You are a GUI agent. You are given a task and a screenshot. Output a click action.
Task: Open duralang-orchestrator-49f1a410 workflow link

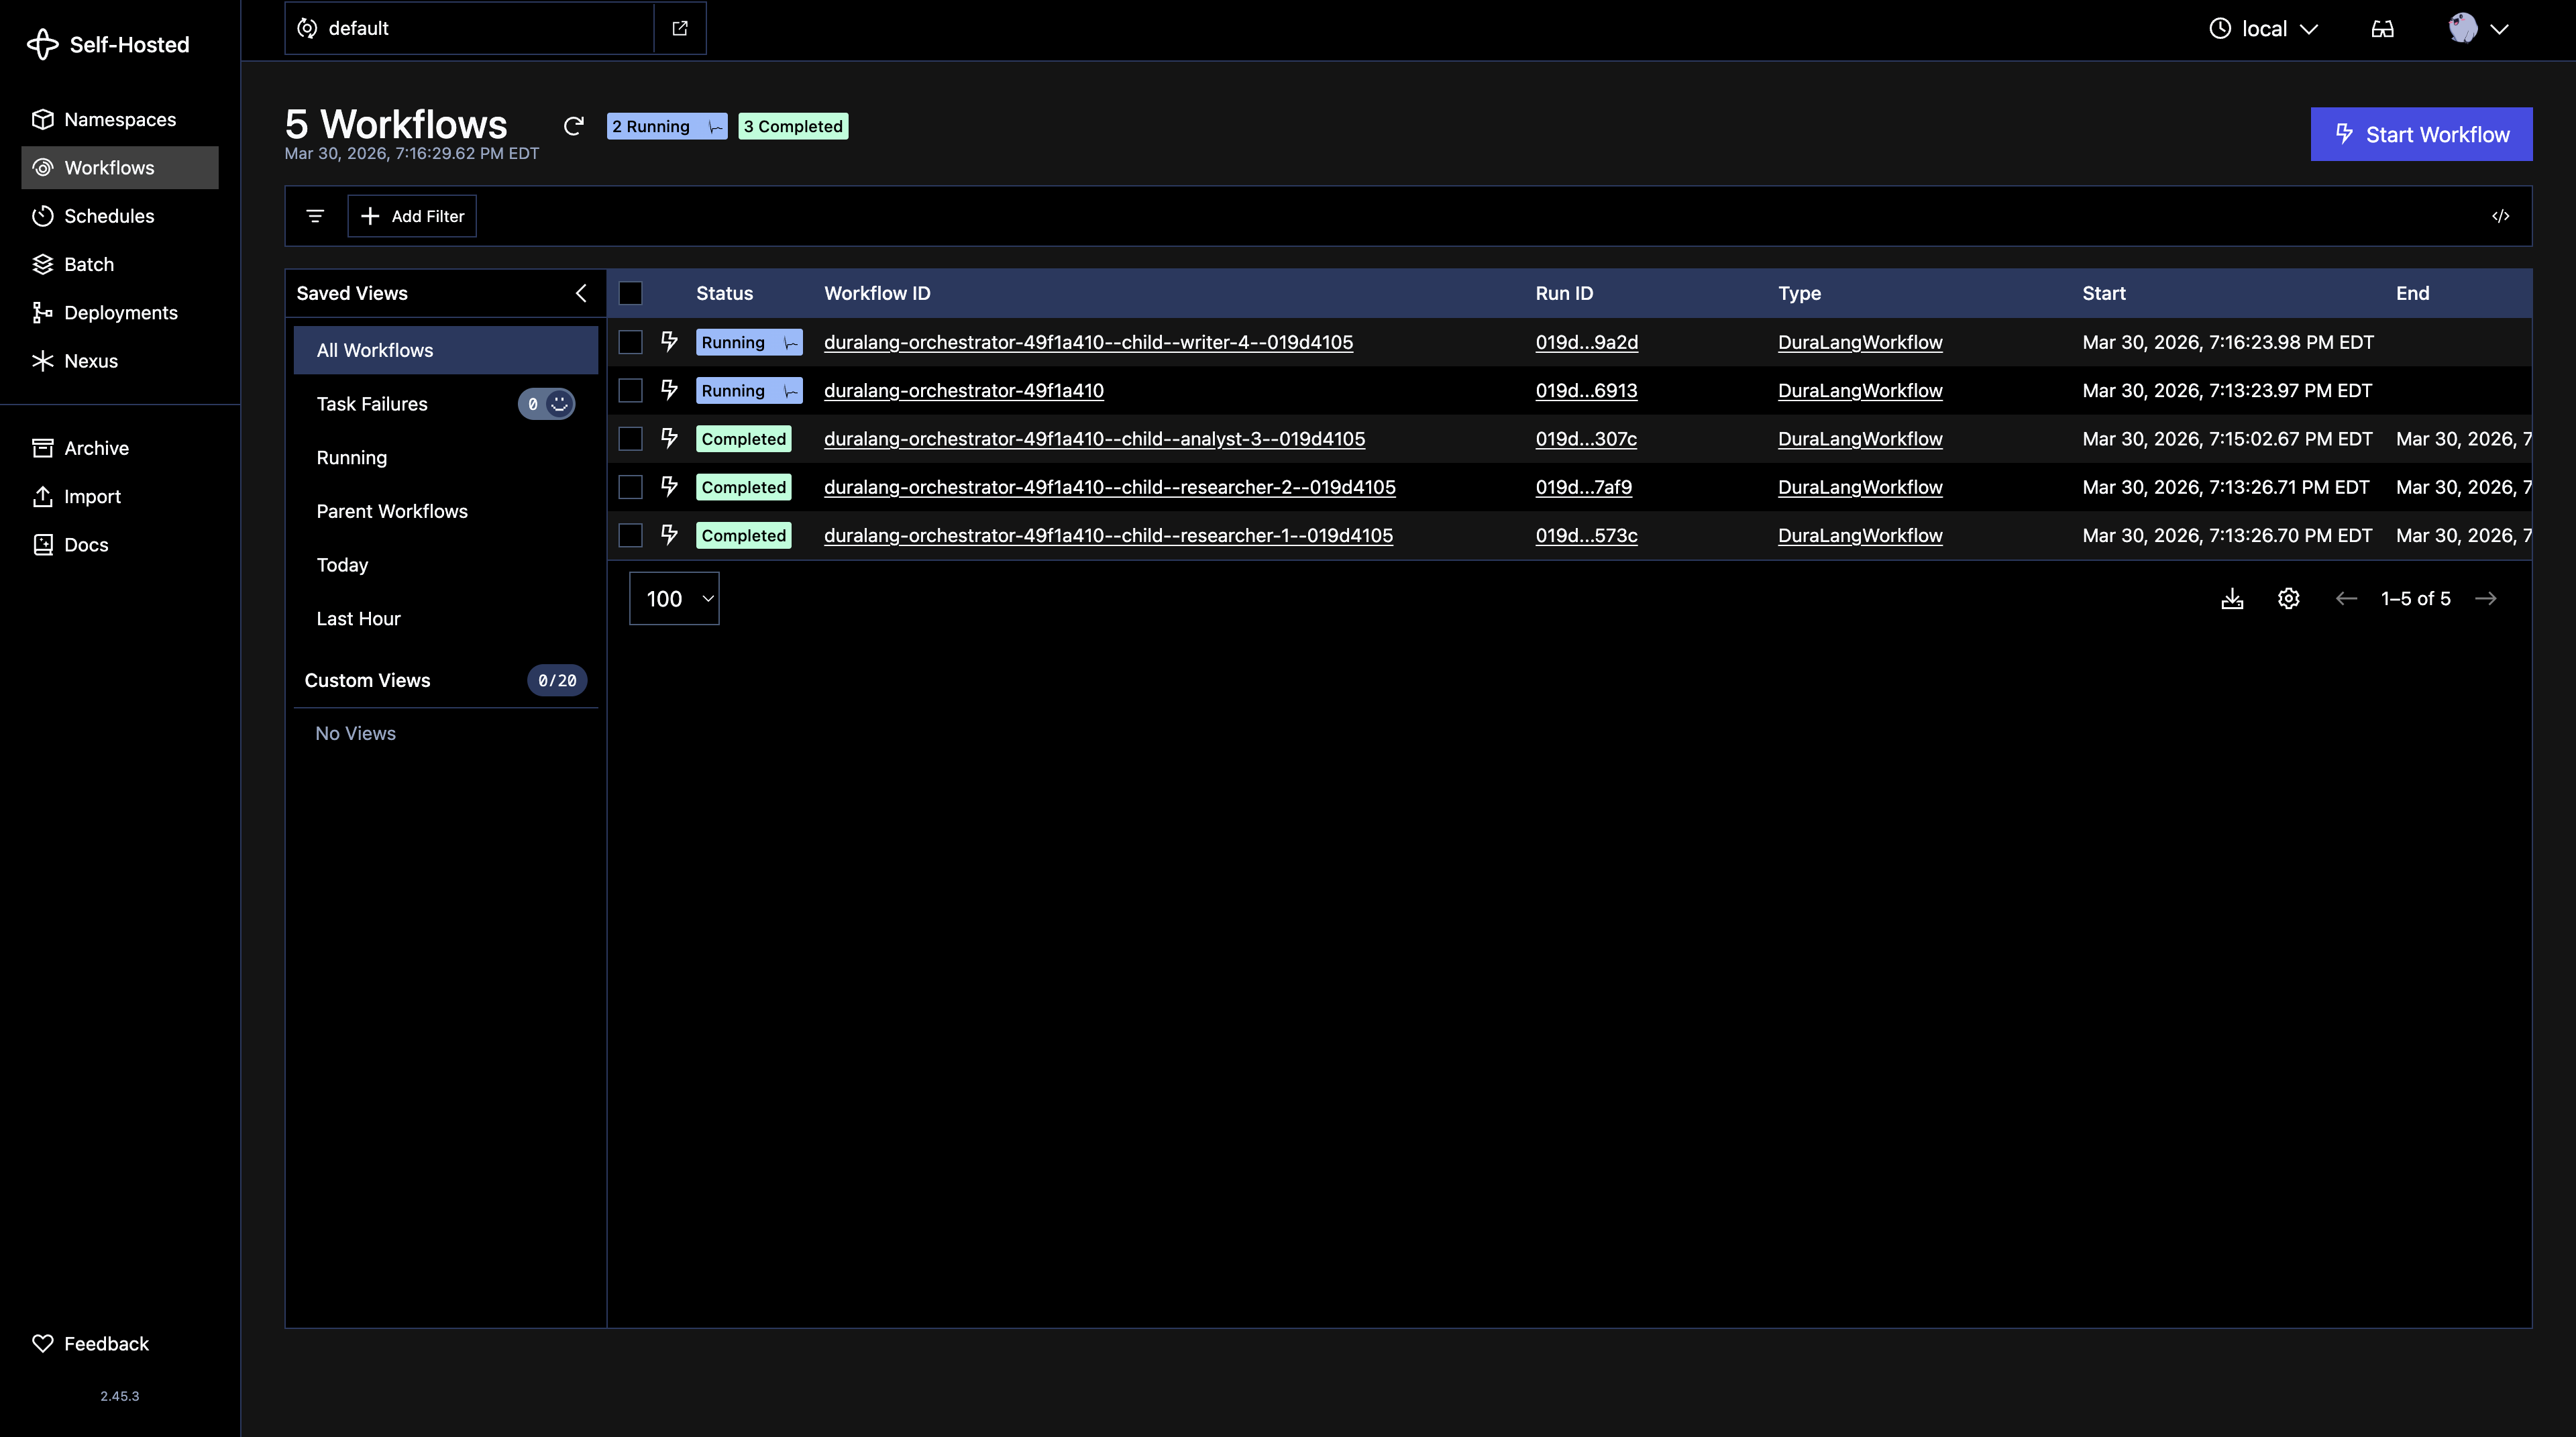click(964, 390)
